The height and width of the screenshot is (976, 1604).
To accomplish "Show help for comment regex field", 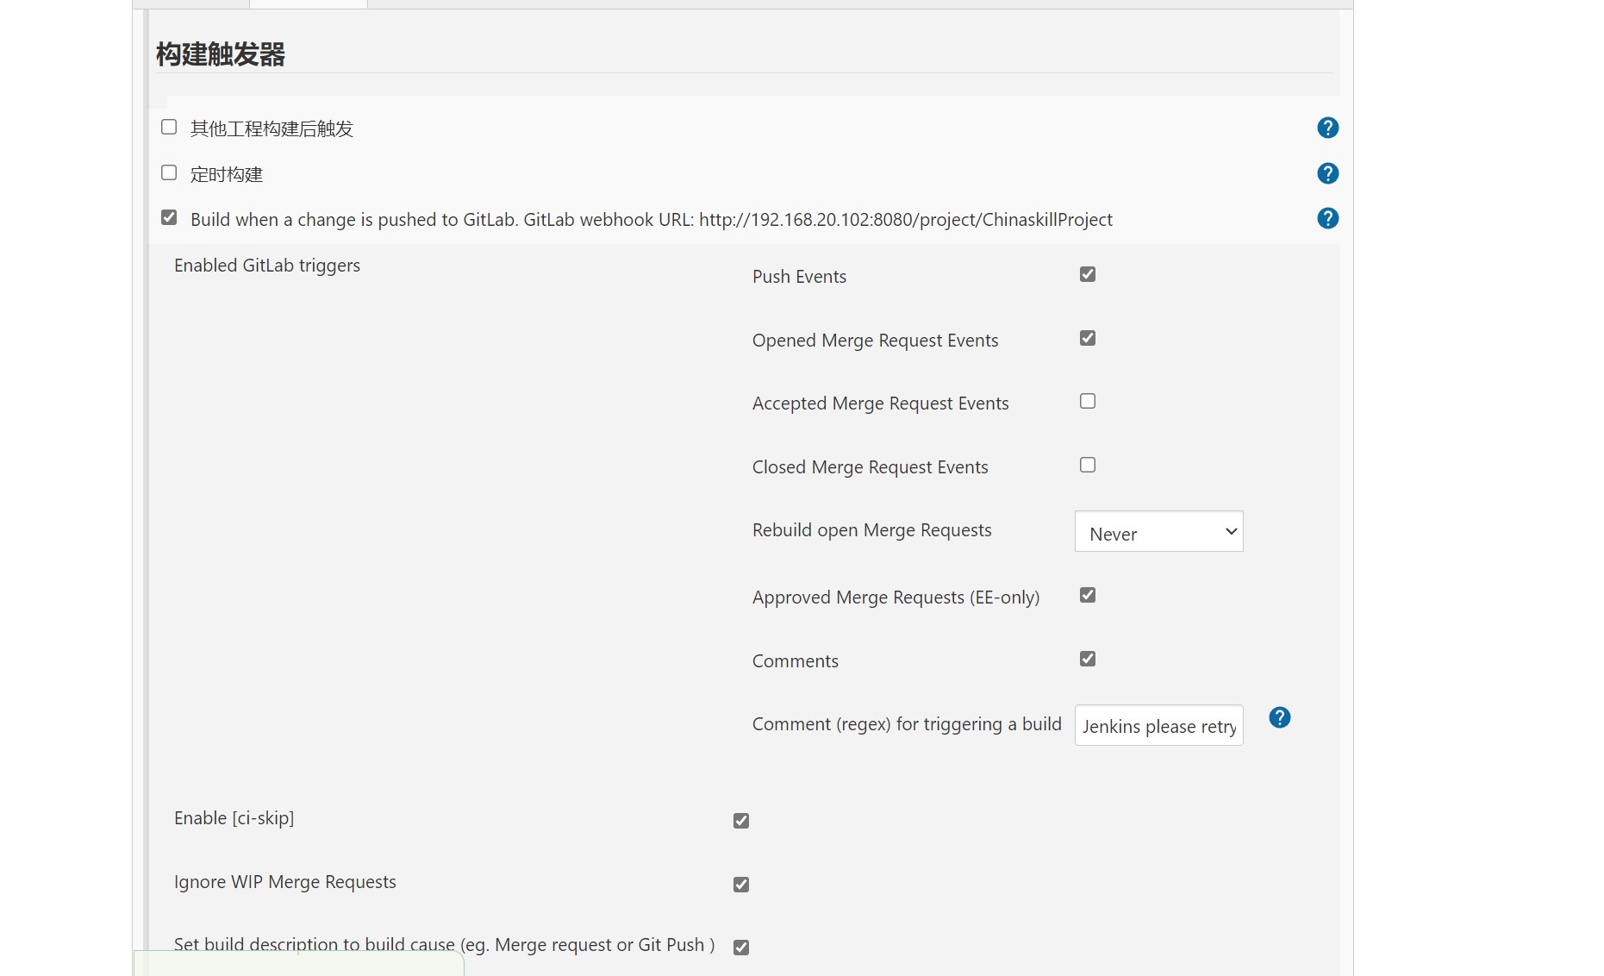I will (1279, 717).
